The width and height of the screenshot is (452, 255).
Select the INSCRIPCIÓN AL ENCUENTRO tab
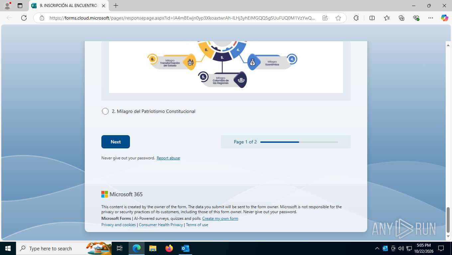click(68, 6)
